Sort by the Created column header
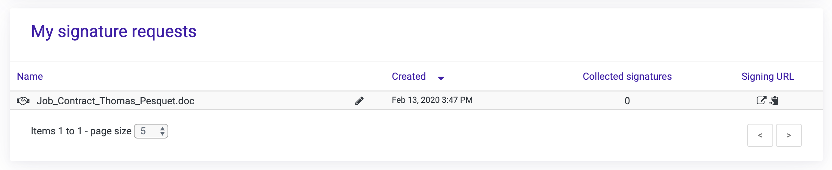This screenshot has width=832, height=170. [x=409, y=76]
